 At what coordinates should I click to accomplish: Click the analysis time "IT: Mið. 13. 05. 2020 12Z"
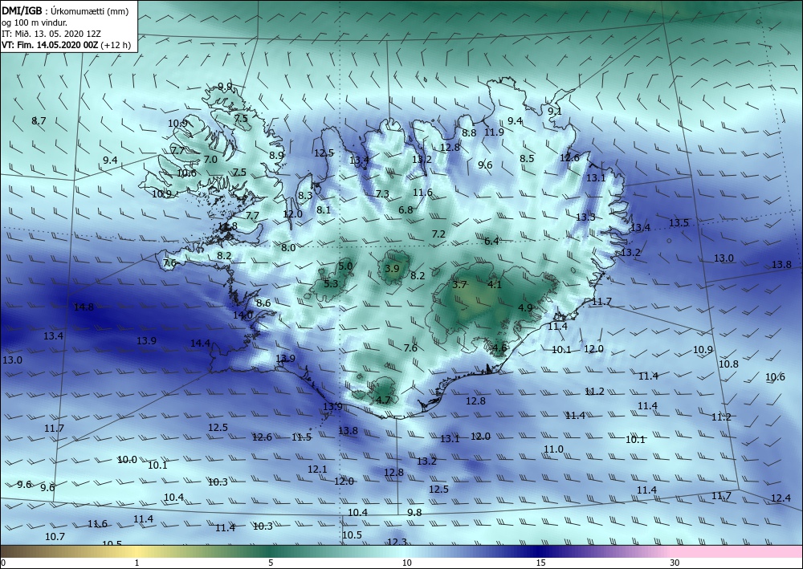[x=51, y=34]
